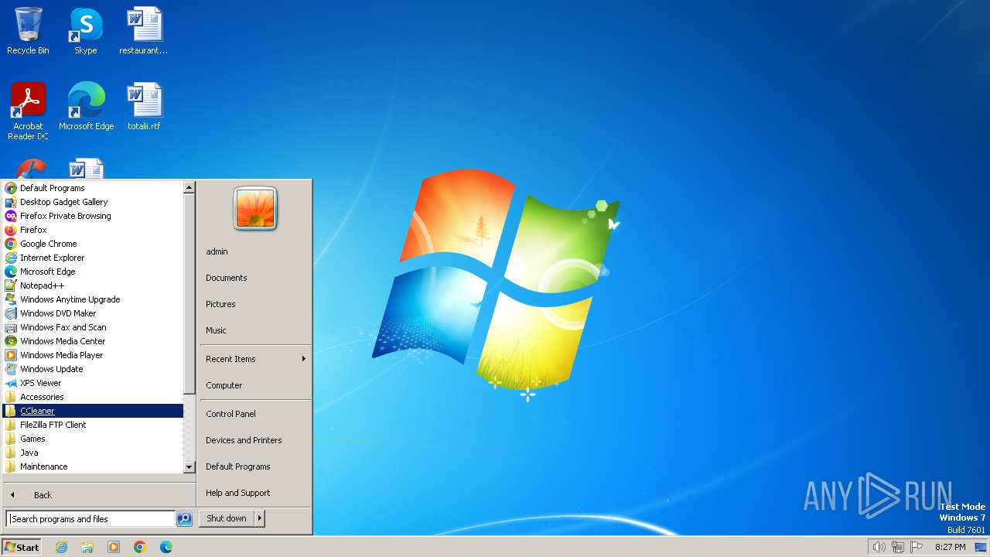
Task: Launch Windows Media Center
Action: [93, 341]
